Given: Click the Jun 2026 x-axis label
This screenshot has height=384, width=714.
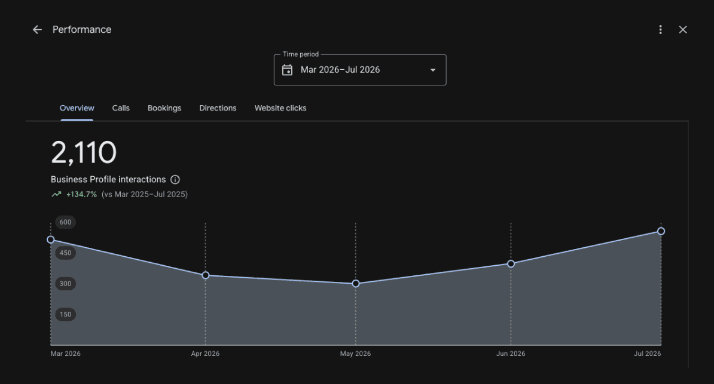Looking at the screenshot, I should [x=511, y=354].
